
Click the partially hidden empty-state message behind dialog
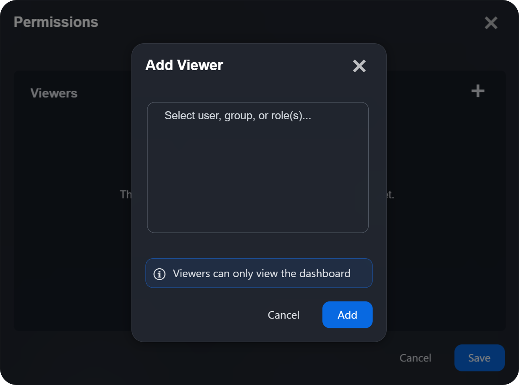(126, 194)
